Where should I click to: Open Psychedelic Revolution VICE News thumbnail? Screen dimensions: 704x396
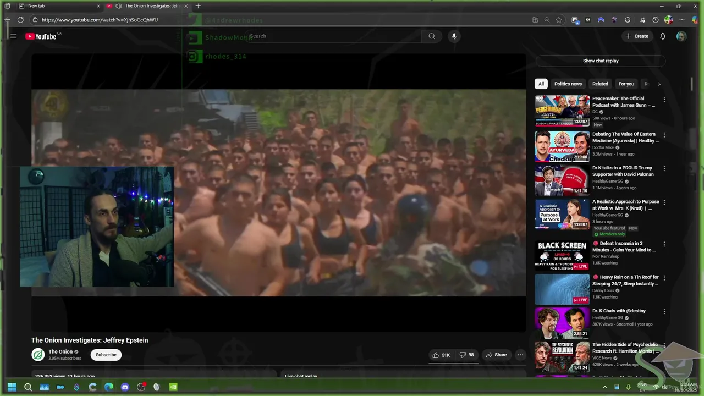tap(562, 356)
